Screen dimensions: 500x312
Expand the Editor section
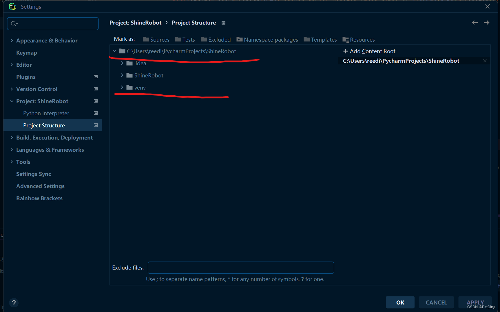pyautogui.click(x=12, y=65)
